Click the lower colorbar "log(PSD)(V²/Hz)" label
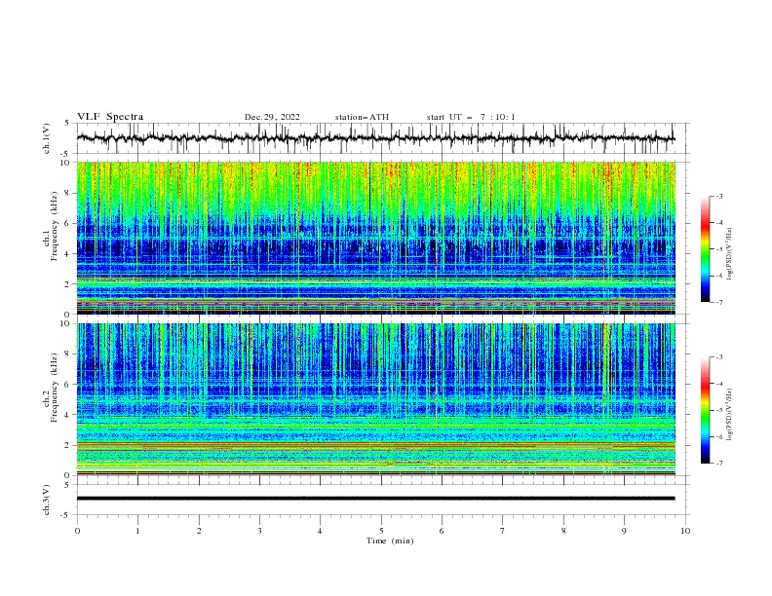The height and width of the screenshot is (596, 772). [730, 414]
